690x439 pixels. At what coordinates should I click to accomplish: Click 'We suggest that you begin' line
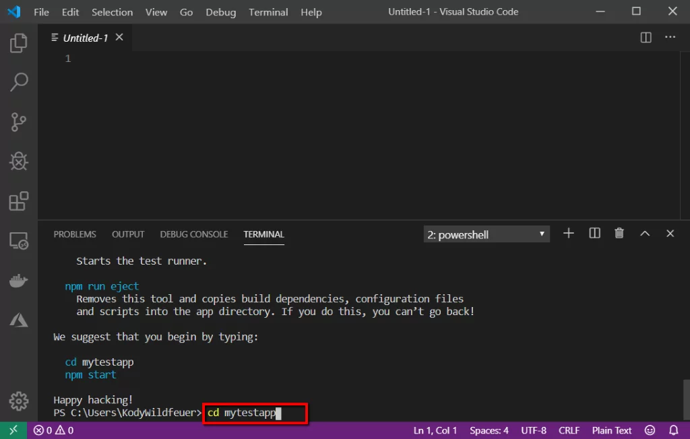point(156,337)
